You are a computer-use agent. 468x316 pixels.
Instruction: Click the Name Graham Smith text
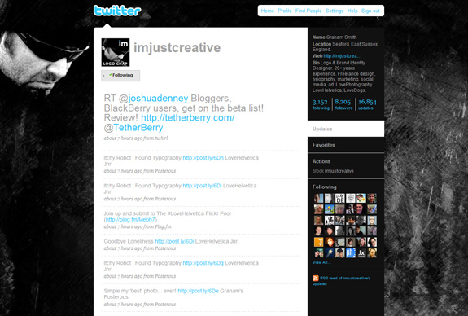335,37
